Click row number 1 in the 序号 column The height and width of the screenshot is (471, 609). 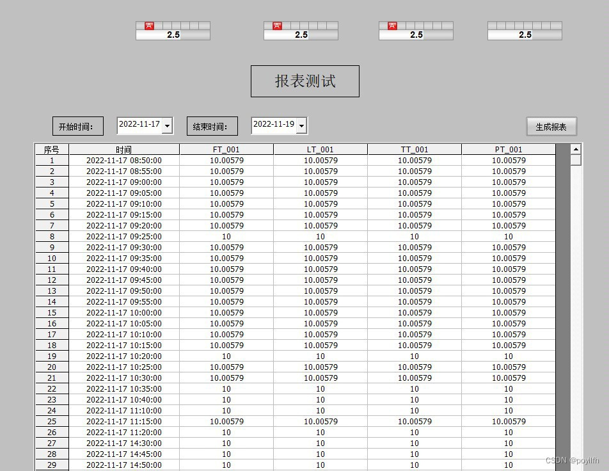[52, 160]
